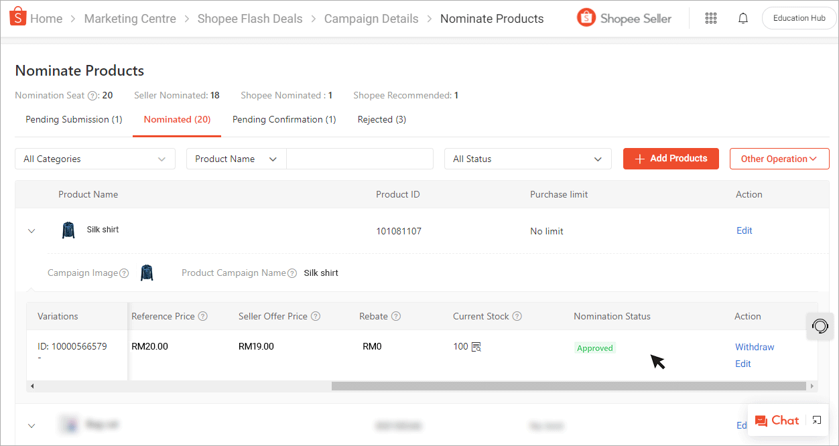Open the Chat panel
839x446 pixels.
[x=777, y=421]
